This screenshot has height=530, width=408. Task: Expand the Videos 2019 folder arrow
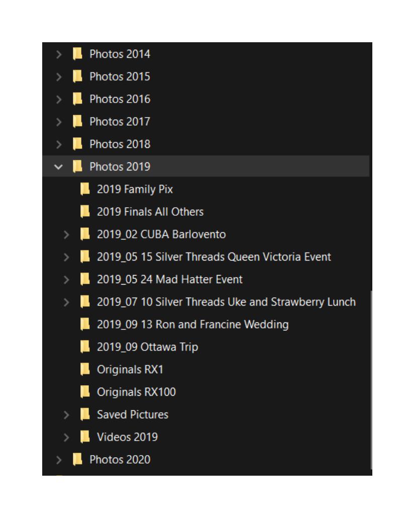point(67,437)
